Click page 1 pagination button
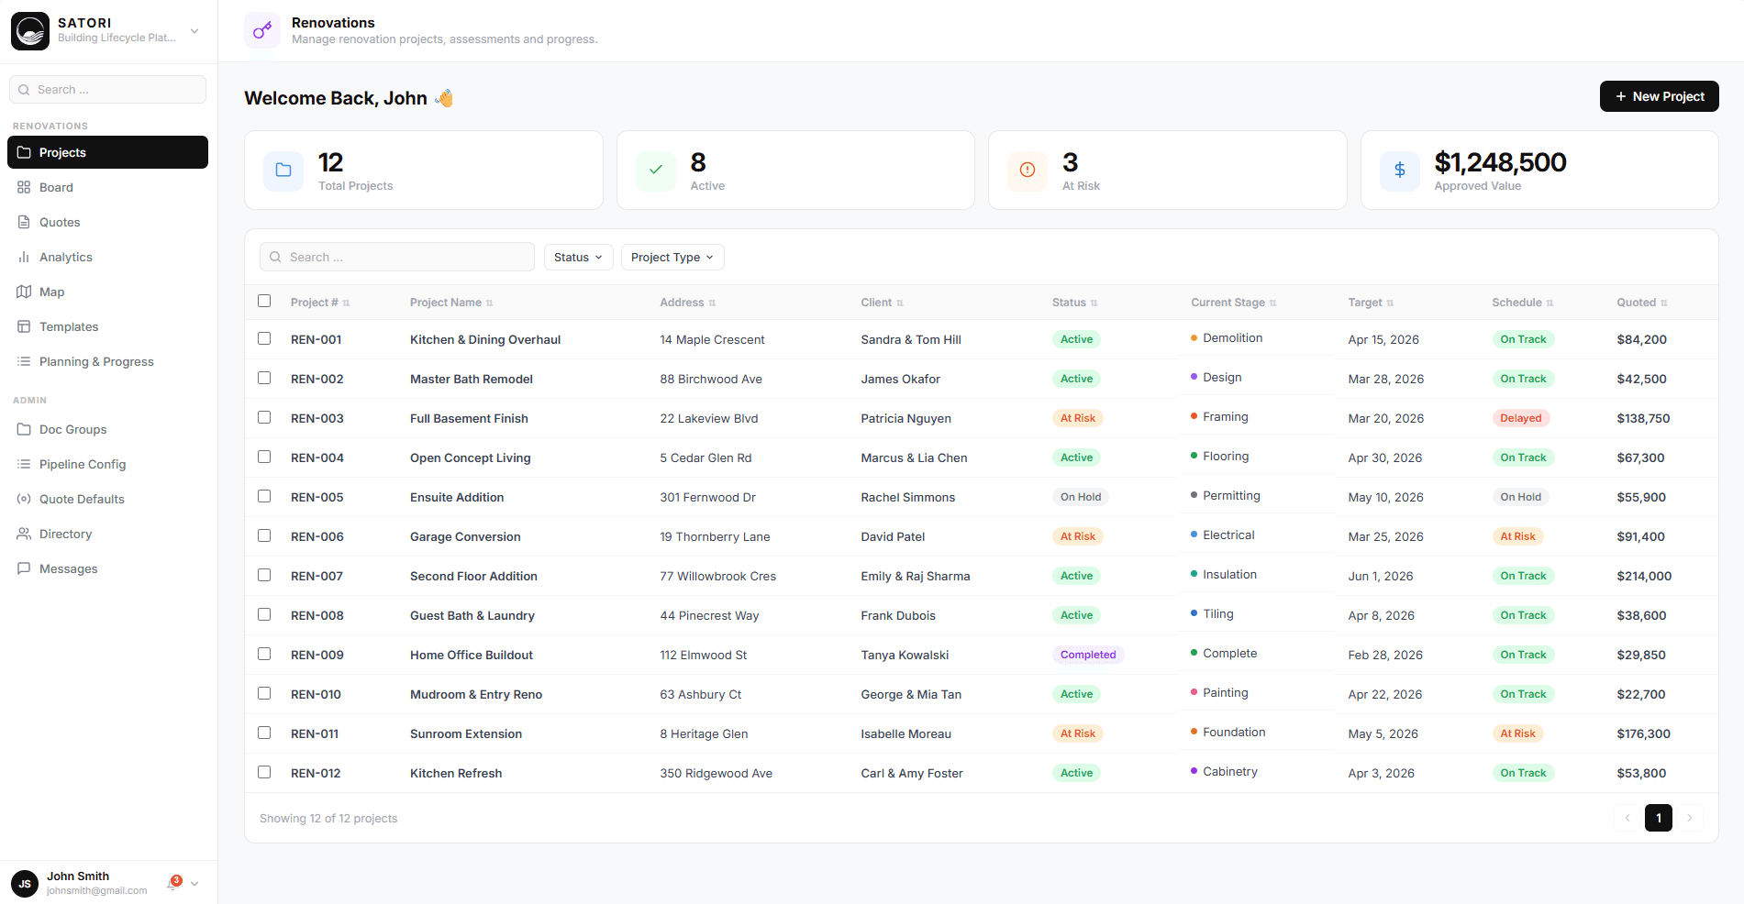This screenshot has width=1744, height=904. [1658, 818]
